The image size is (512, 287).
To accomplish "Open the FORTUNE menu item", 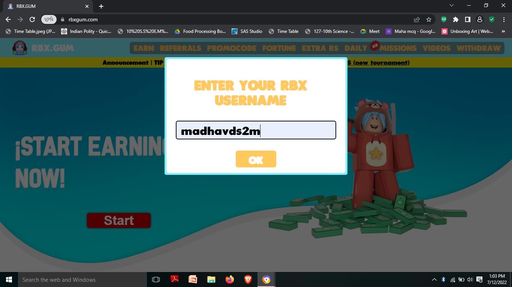I will click(x=279, y=48).
